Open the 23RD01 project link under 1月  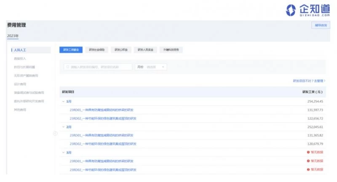pos(102,110)
